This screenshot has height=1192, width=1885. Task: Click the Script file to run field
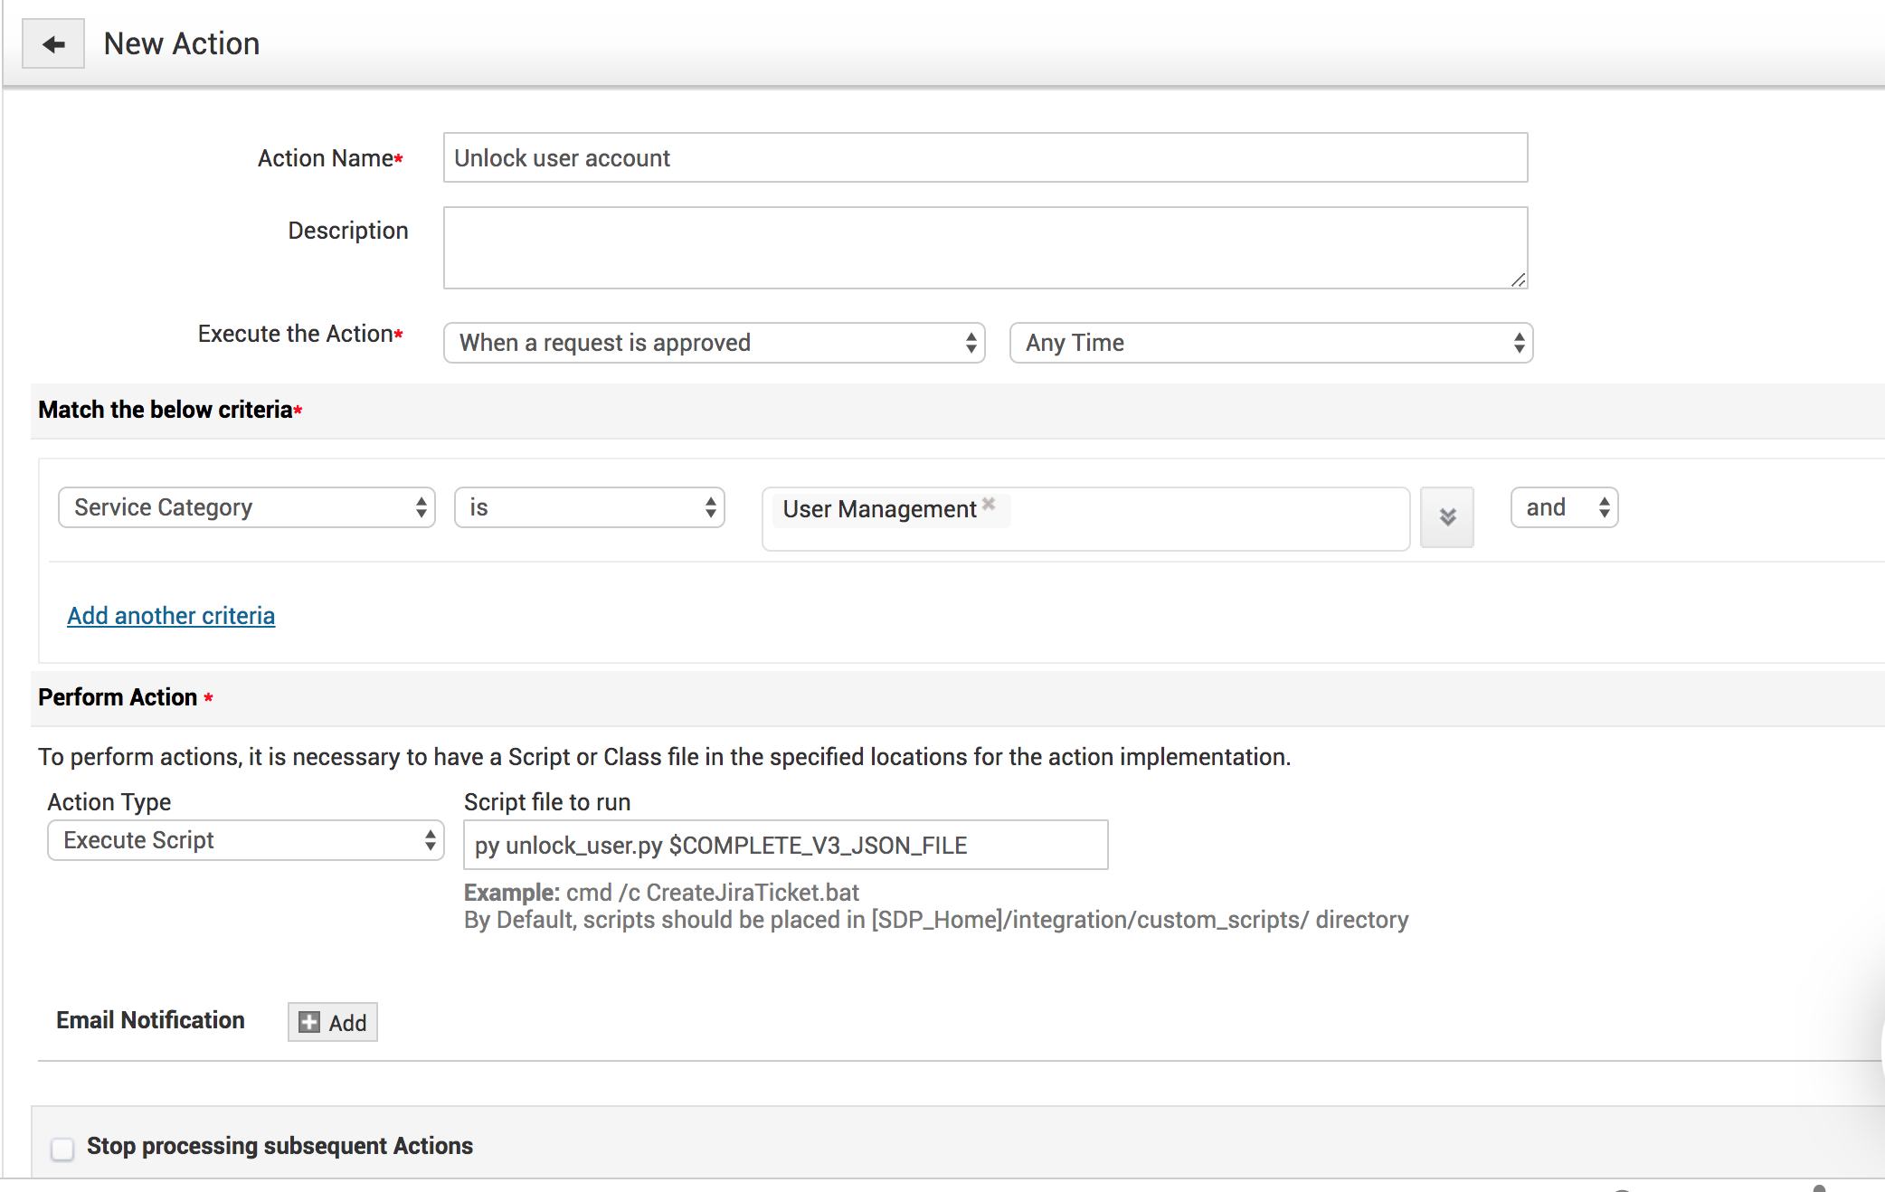785,845
